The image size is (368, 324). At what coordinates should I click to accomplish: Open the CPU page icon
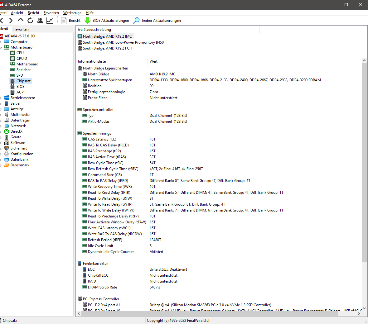(12, 53)
